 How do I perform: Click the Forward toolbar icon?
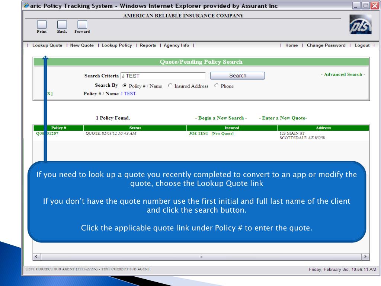82,25
